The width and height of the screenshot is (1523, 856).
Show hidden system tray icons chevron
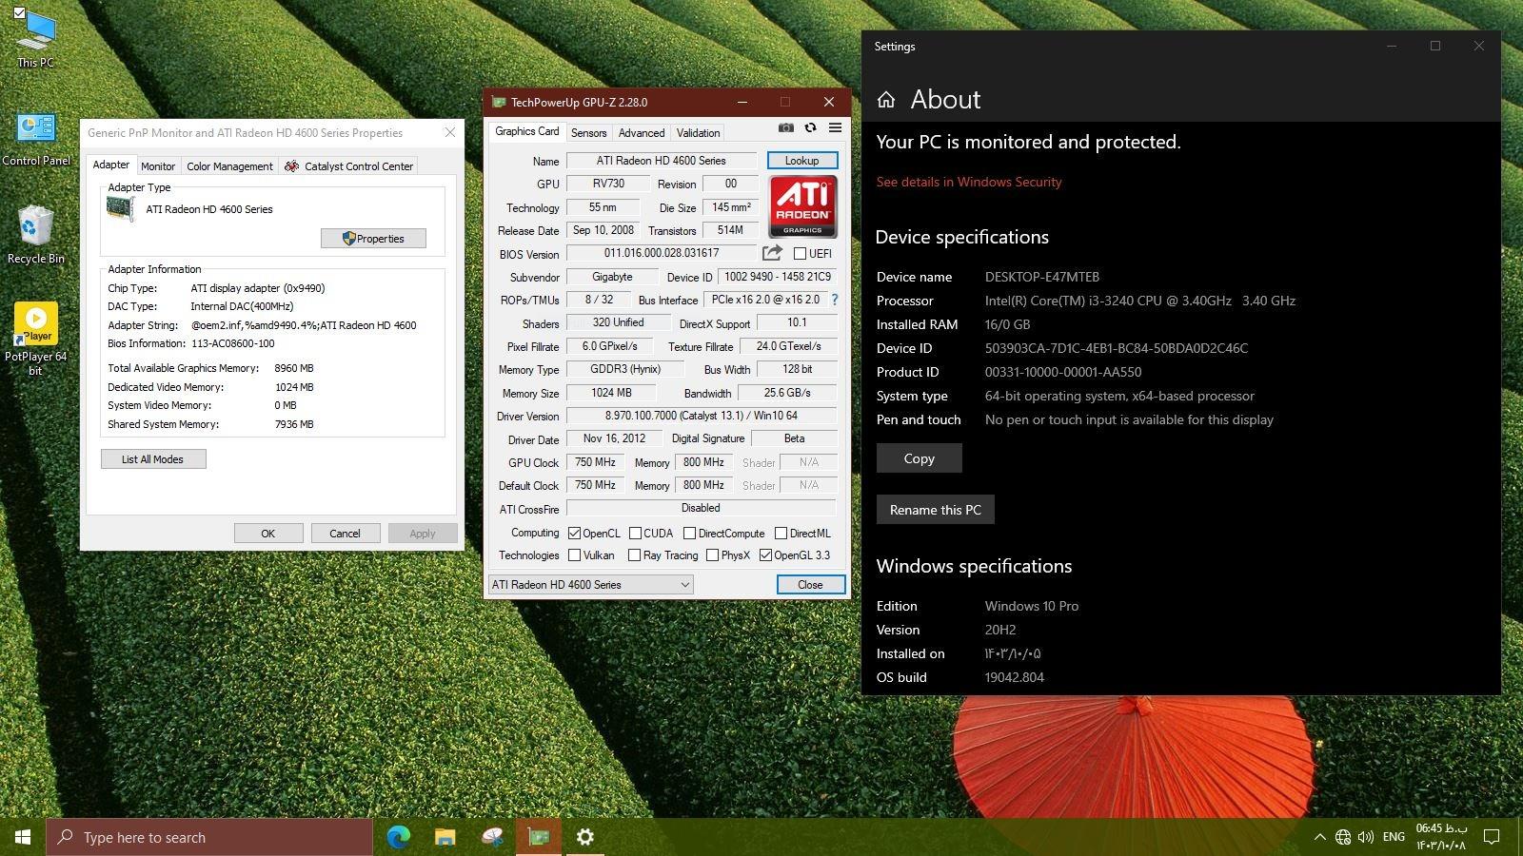[x=1319, y=837]
